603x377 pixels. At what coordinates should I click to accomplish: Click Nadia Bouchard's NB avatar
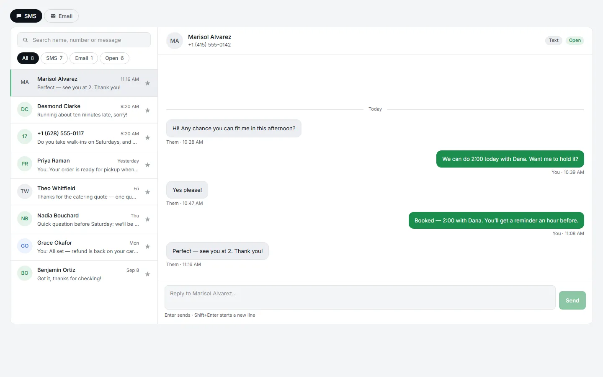point(25,219)
